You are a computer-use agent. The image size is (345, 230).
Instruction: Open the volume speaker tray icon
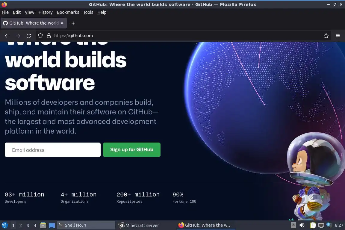coord(302,225)
